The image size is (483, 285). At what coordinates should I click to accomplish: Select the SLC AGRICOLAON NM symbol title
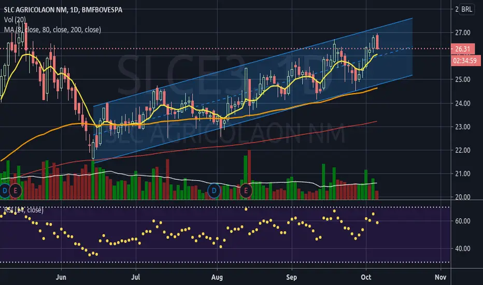pyautogui.click(x=63, y=10)
